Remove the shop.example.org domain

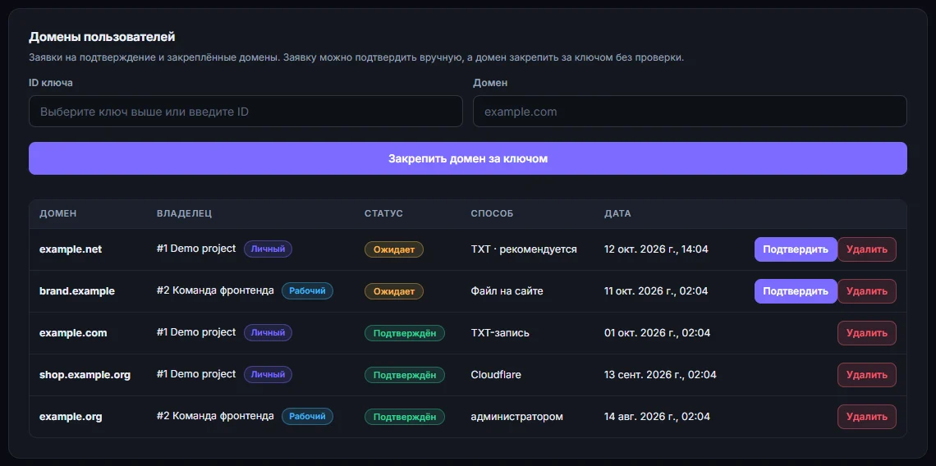(x=867, y=375)
